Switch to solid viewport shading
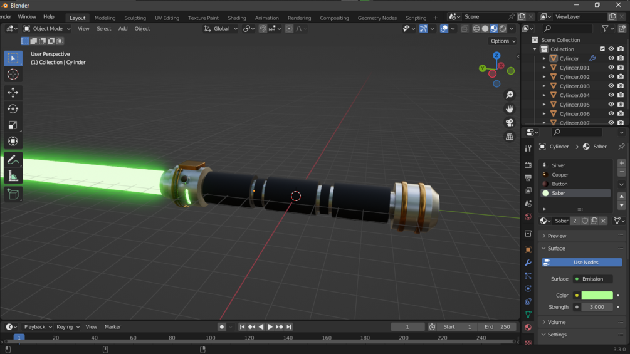The height and width of the screenshot is (354, 630). (485, 28)
